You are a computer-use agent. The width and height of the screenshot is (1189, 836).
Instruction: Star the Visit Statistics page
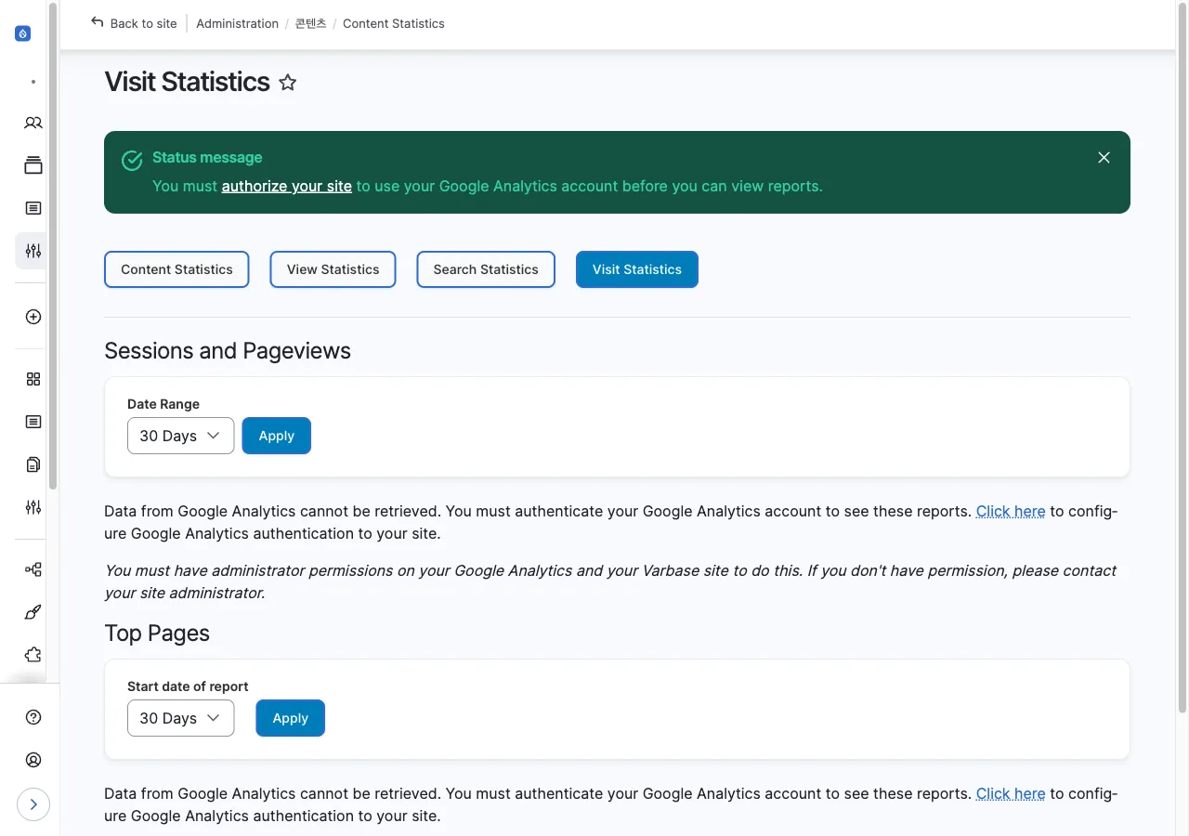click(x=287, y=82)
